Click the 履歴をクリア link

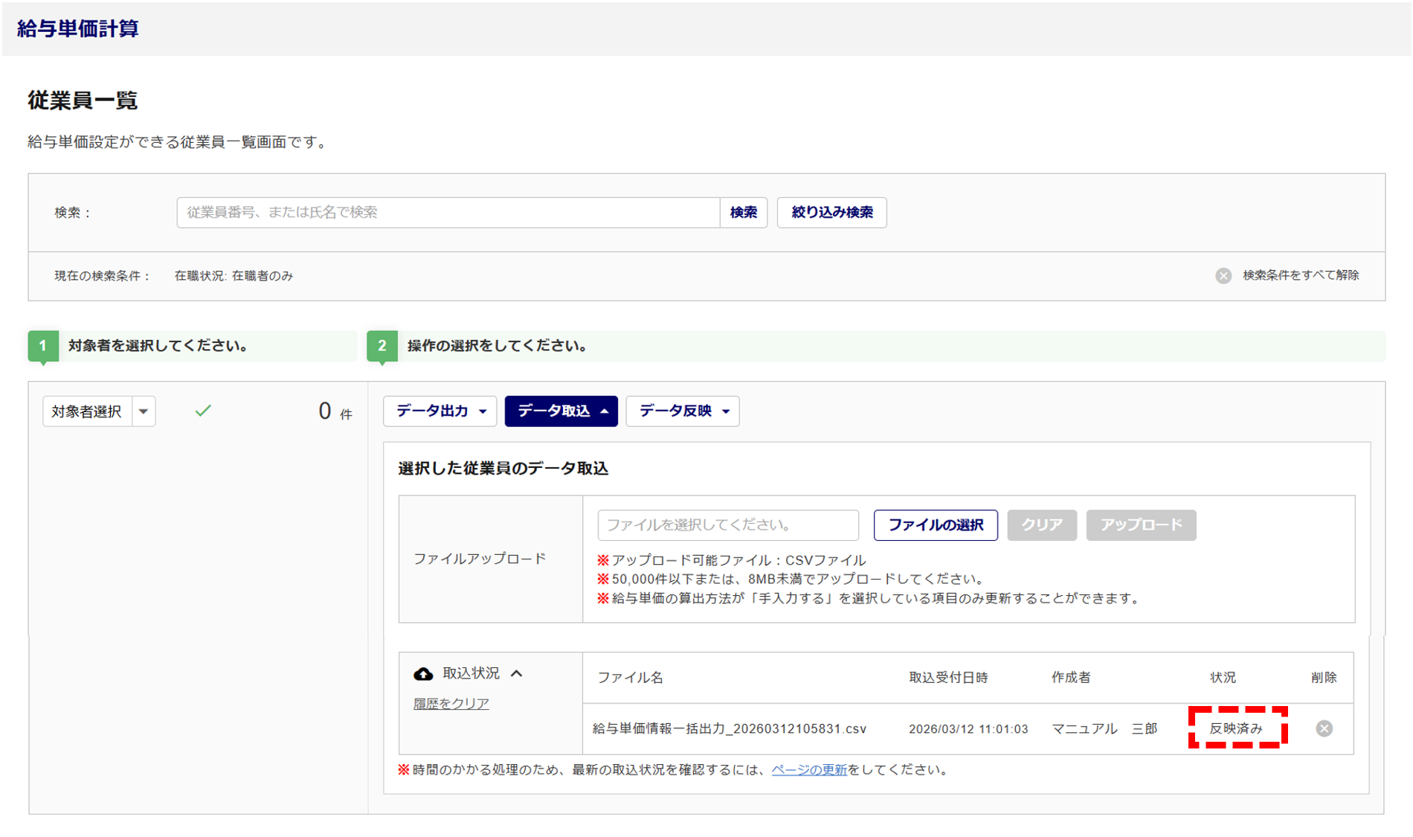451,704
